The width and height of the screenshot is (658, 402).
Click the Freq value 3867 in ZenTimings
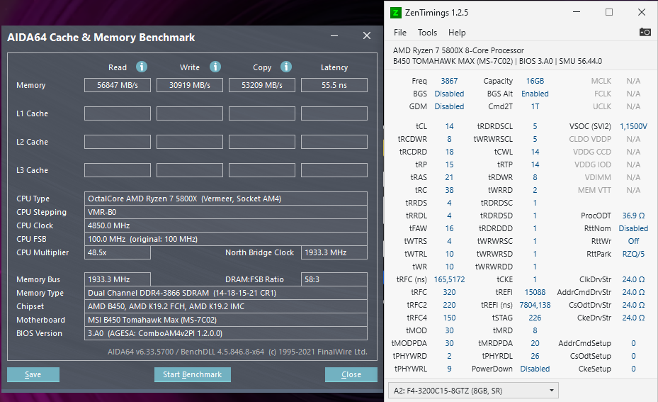pyautogui.click(x=449, y=81)
